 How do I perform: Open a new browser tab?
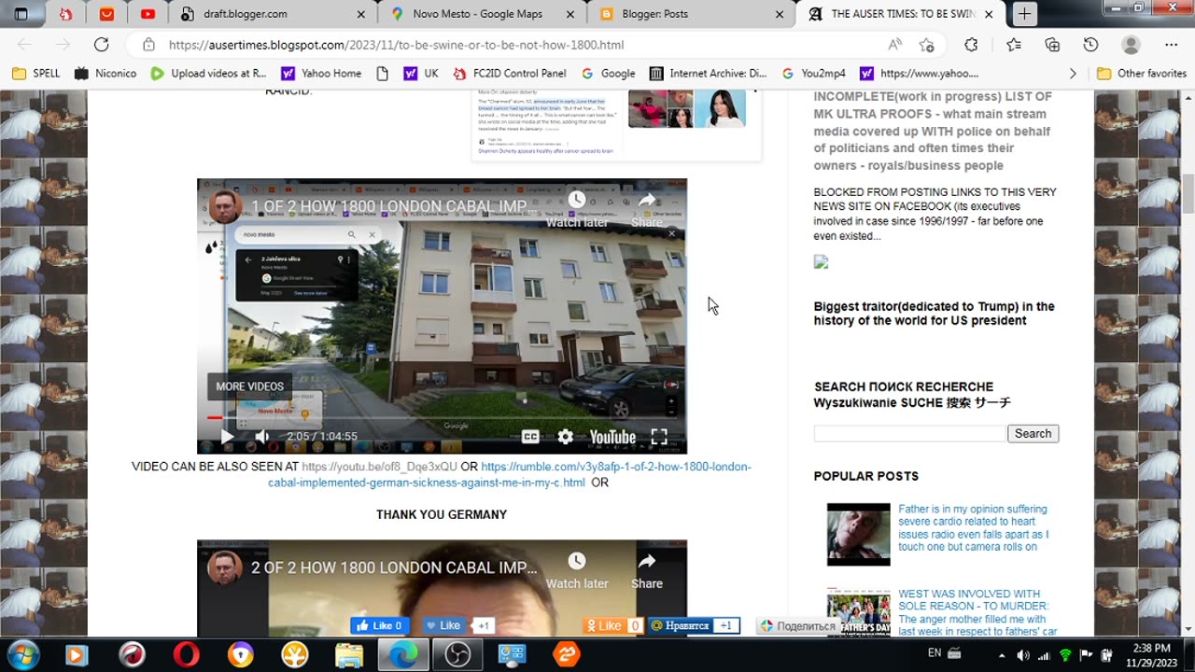coord(1024,14)
